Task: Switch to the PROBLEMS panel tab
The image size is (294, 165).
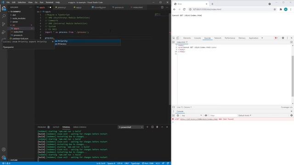Action: [x=42, y=127]
